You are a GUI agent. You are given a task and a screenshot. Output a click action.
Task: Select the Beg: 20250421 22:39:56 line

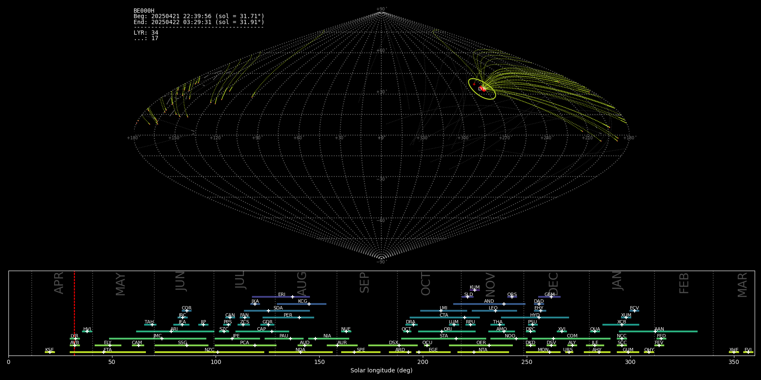199,16
